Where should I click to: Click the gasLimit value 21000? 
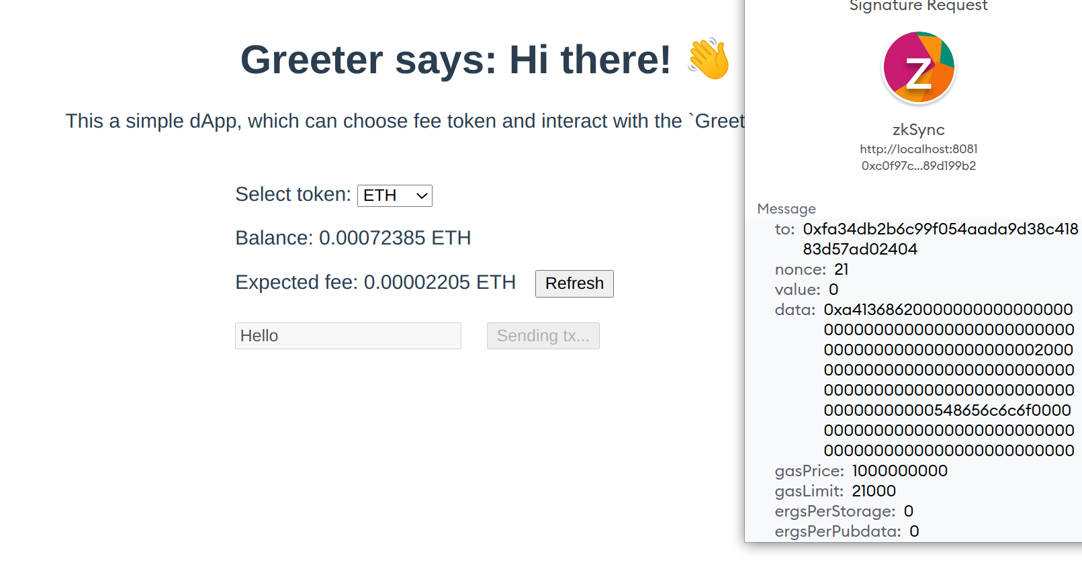click(874, 491)
